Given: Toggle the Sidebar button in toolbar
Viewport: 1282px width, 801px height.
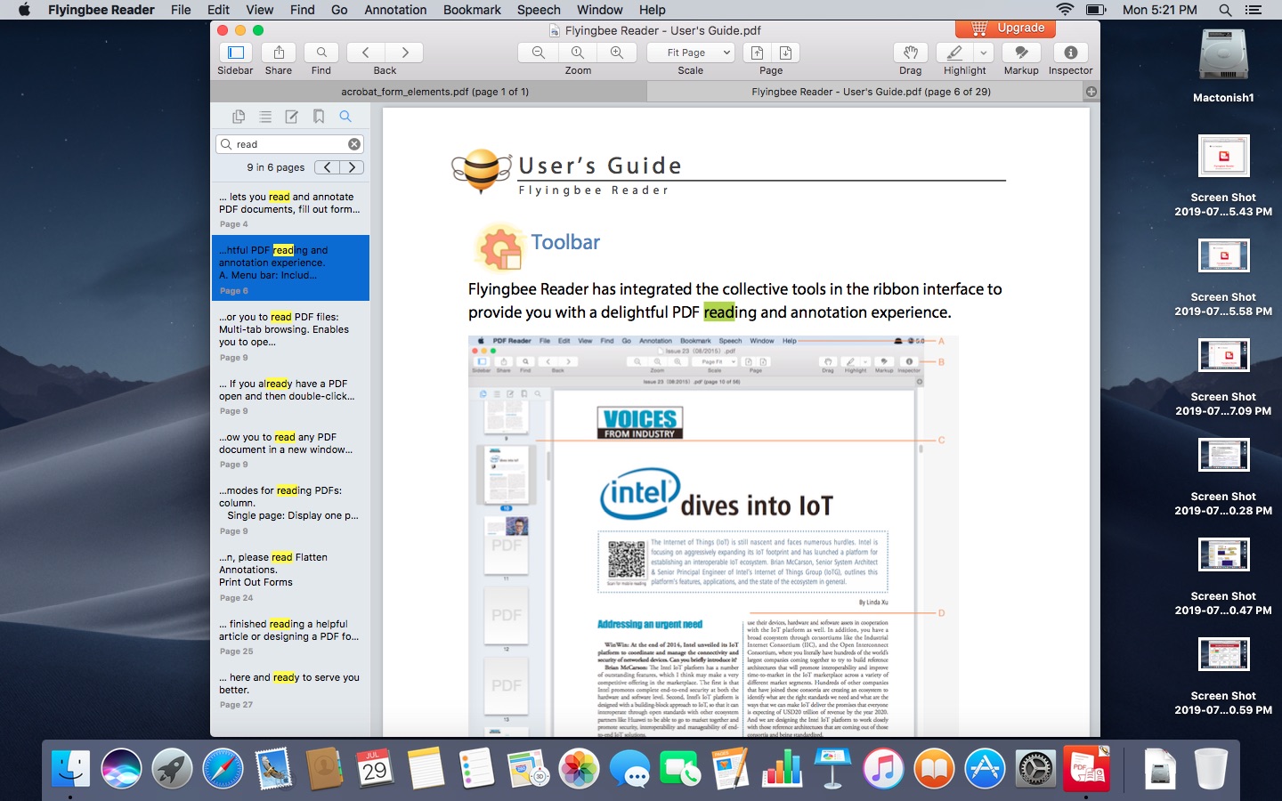Looking at the screenshot, I should 235,53.
